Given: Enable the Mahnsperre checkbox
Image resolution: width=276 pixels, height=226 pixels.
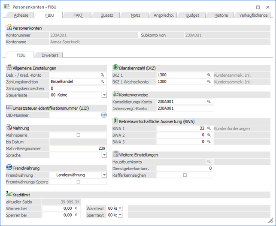Looking at the screenshot, I should pyautogui.click(x=78, y=135).
